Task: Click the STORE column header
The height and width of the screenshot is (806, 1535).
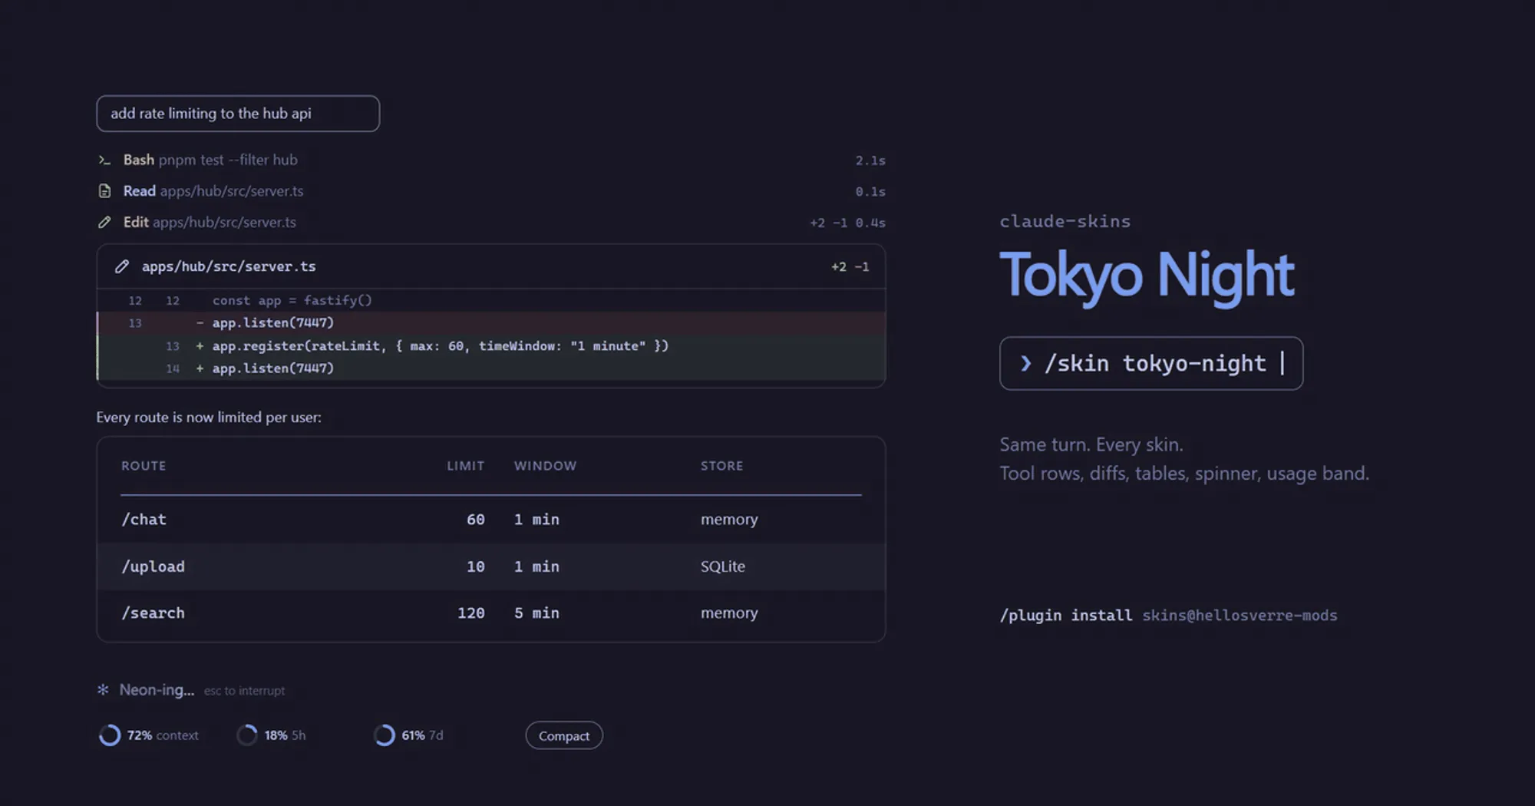Action: [x=721, y=466]
